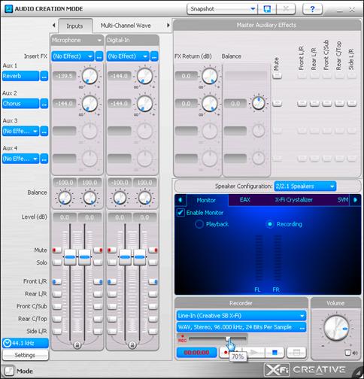This screenshot has height=379, width=364.
Task: Open Reverb Aux 1 effect settings button
Action: [x=44, y=76]
